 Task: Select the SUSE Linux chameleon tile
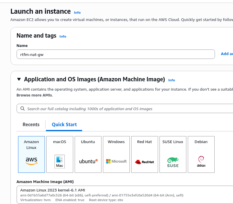(x=173, y=154)
